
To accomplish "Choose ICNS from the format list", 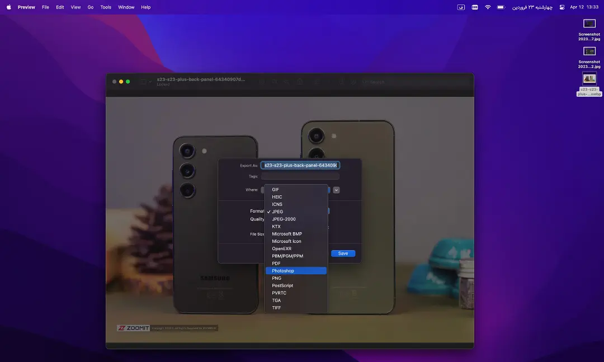I will (296, 204).
